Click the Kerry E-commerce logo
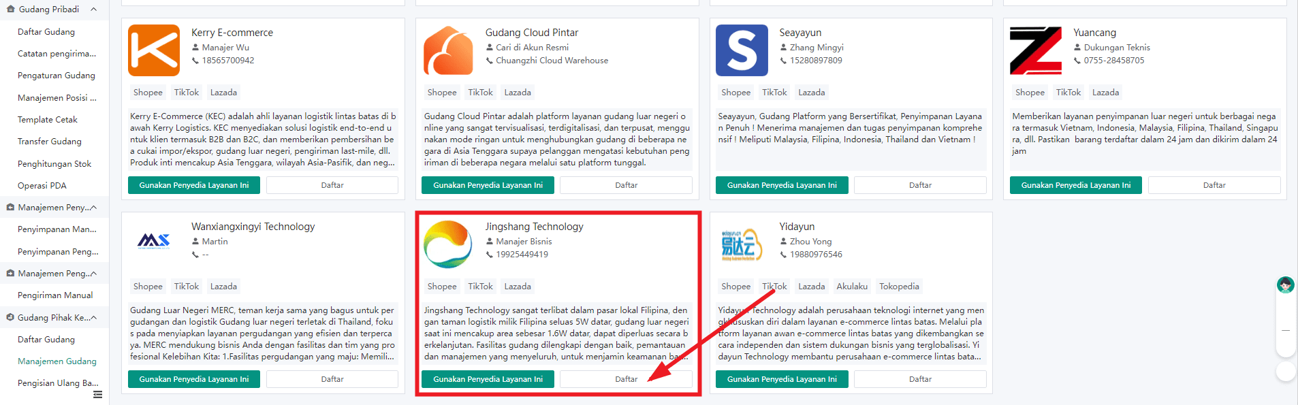The height and width of the screenshot is (405, 1298). pyautogui.click(x=154, y=50)
